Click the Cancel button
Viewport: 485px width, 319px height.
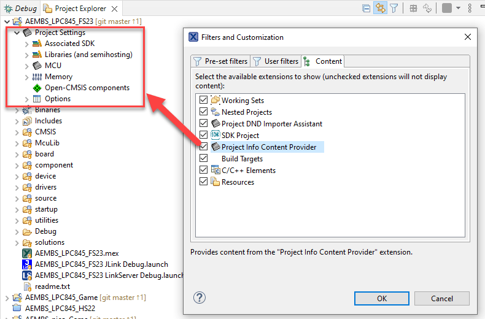[442, 298]
